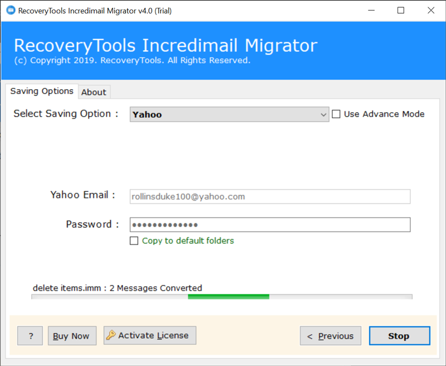Click the '2 Messages Converted' status text
This screenshot has height=366, width=446.
156,288
